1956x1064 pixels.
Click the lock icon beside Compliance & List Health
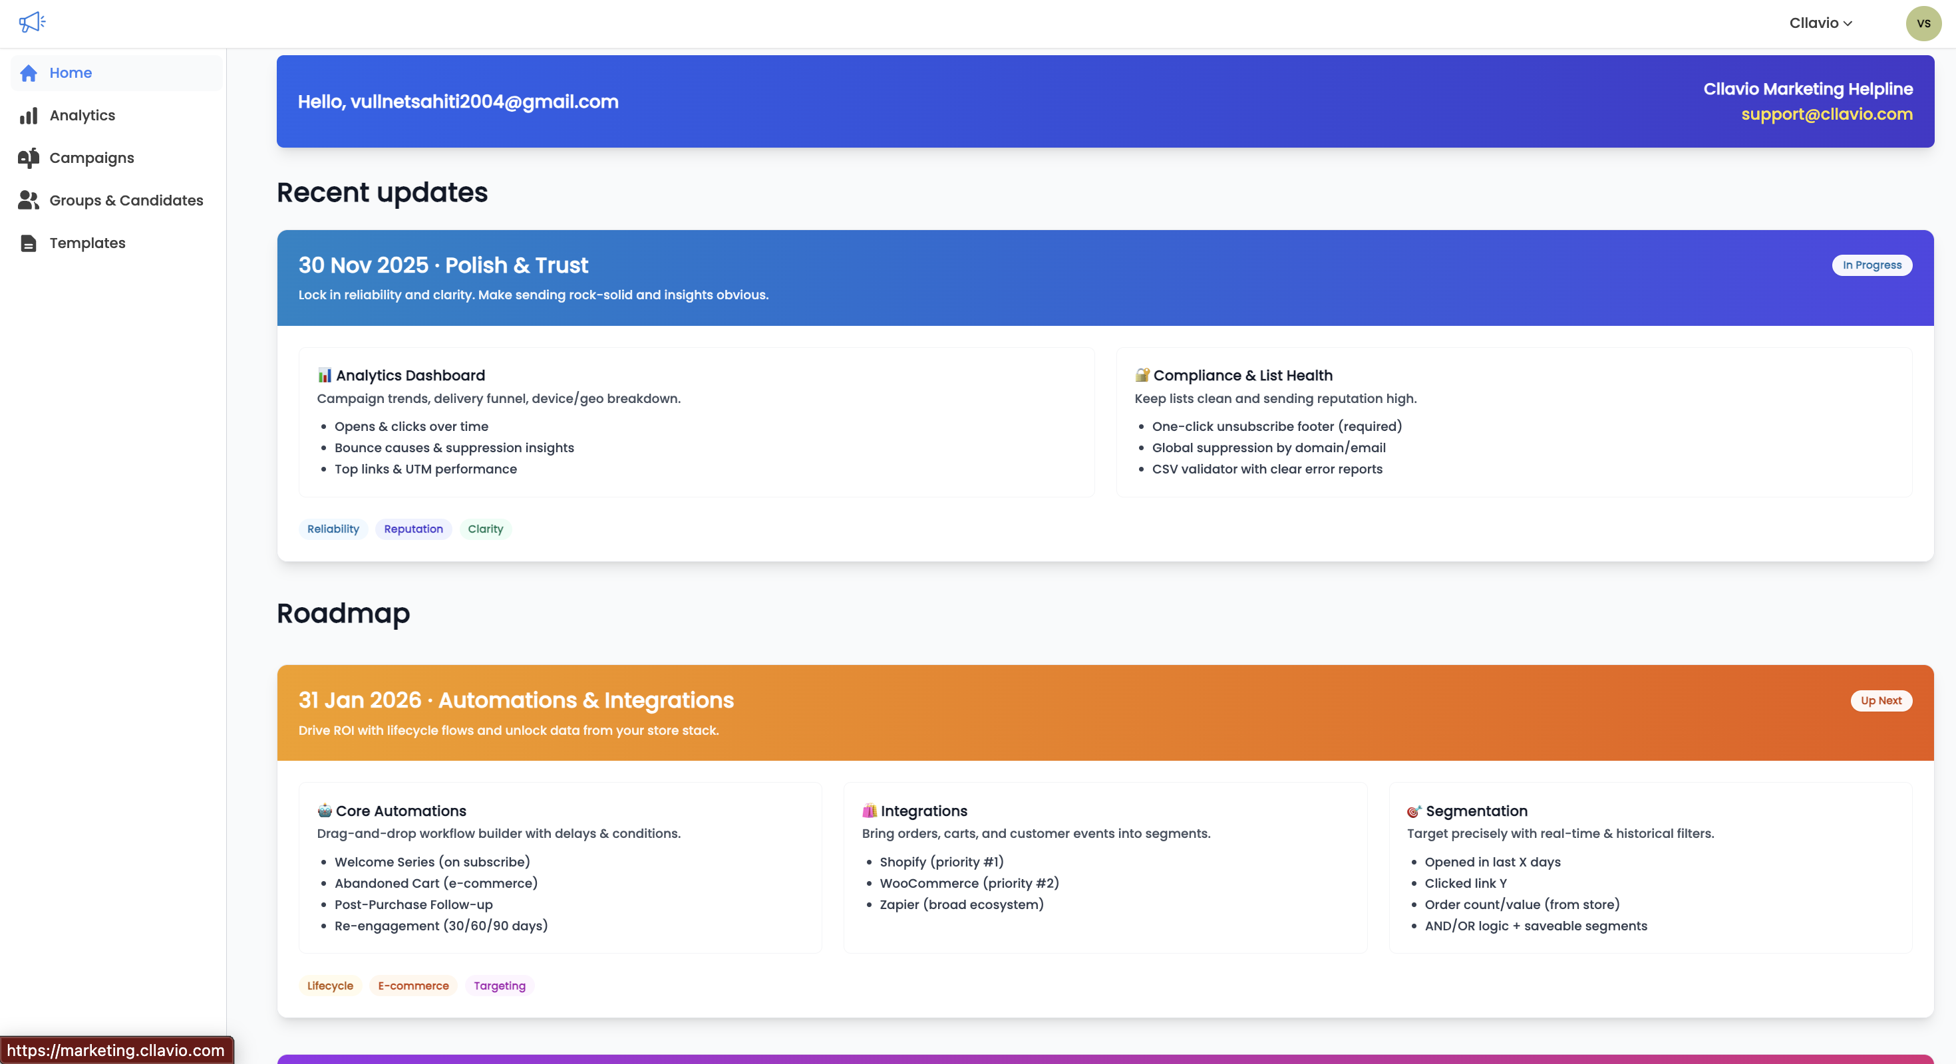1142,375
